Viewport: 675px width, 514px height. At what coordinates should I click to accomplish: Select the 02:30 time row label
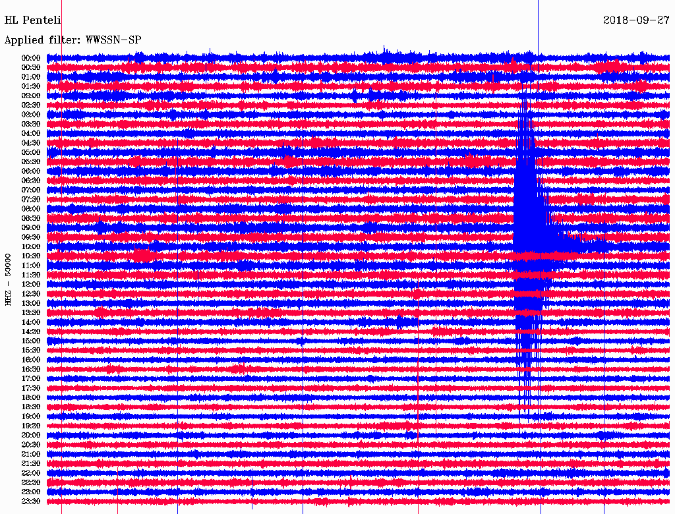[30, 105]
